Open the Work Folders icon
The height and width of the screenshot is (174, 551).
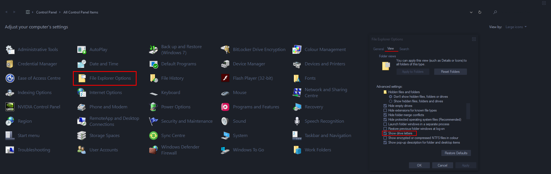pyautogui.click(x=297, y=150)
